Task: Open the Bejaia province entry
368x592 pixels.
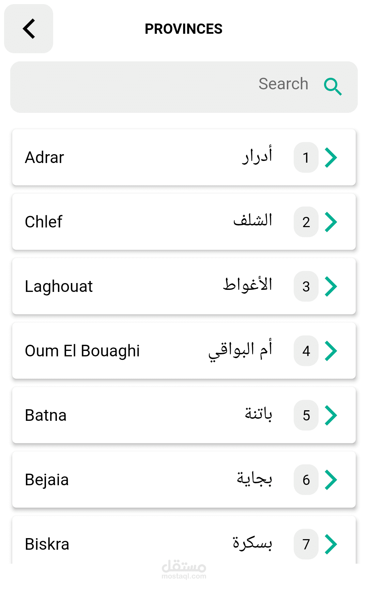Action: (136, 480)
